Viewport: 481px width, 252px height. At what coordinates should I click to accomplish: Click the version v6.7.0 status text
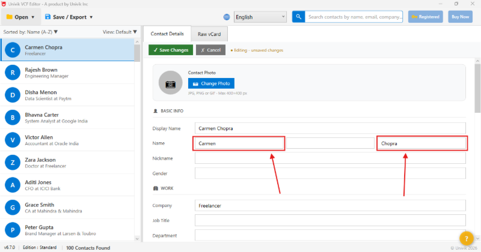pos(10,247)
